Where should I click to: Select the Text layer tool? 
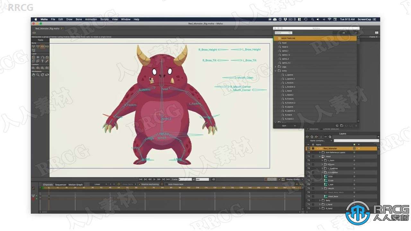[x=42, y=61]
